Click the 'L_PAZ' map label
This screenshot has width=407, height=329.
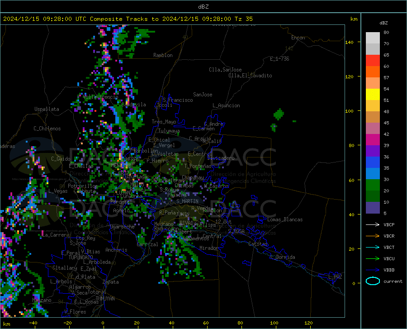coord(336,277)
